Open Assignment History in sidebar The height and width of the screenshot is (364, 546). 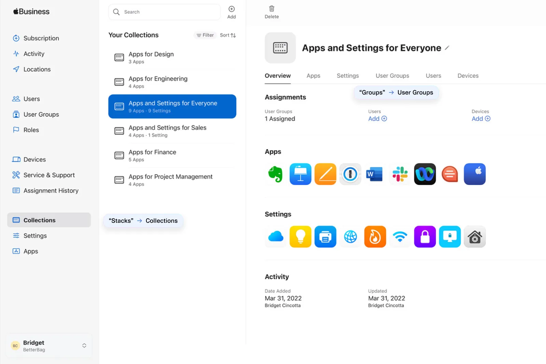pyautogui.click(x=45, y=191)
